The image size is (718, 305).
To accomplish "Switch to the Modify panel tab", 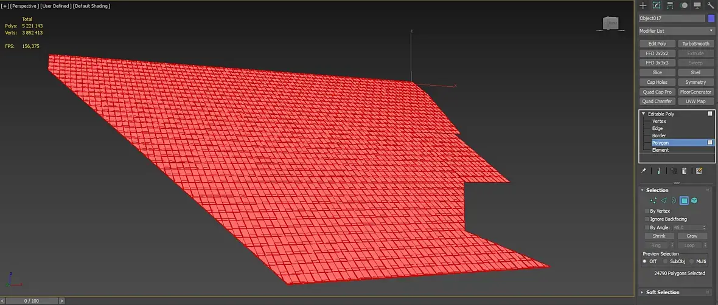I will pyautogui.click(x=656, y=5).
